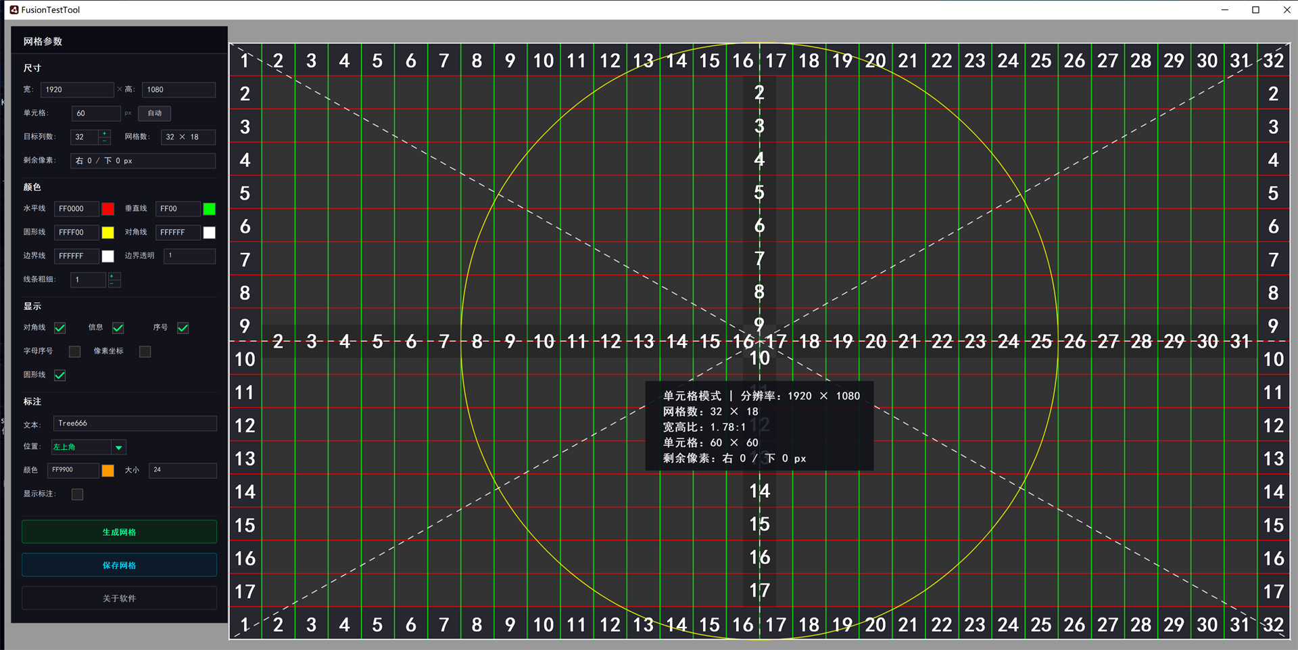Click the 单元格 cell size field showing 60
This screenshot has height=650, width=1298.
pyautogui.click(x=96, y=114)
